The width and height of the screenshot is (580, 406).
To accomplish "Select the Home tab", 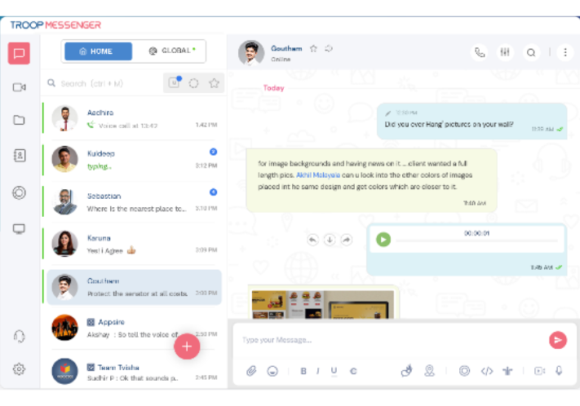I will point(97,51).
